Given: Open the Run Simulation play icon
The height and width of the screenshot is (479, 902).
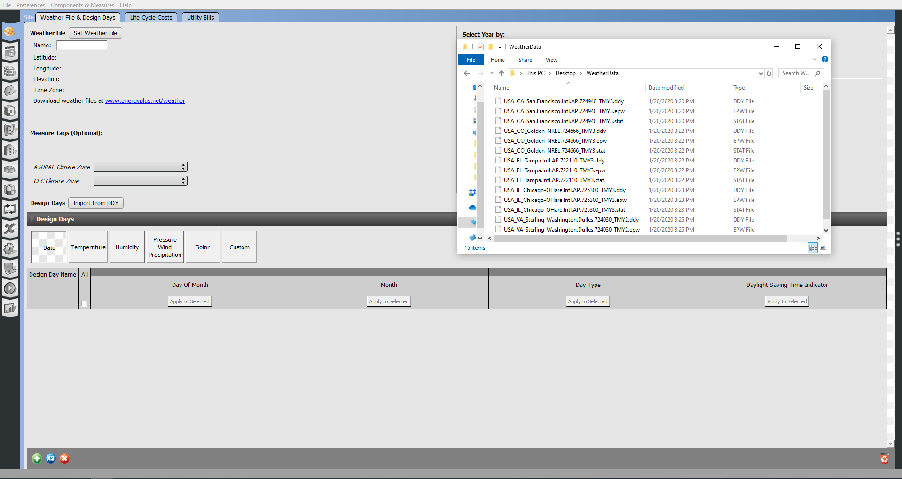Looking at the screenshot, I should click(x=10, y=288).
